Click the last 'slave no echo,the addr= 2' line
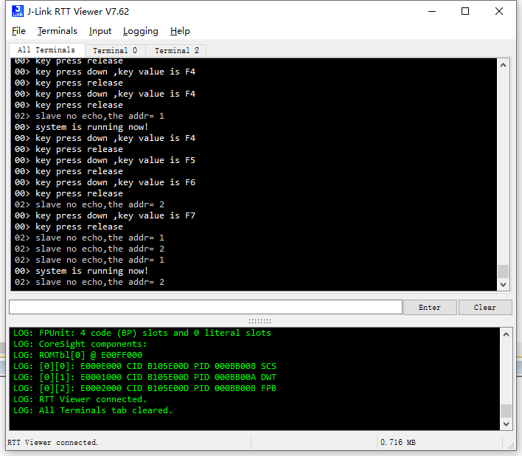Screen dimensions: 522x456 point(89,282)
